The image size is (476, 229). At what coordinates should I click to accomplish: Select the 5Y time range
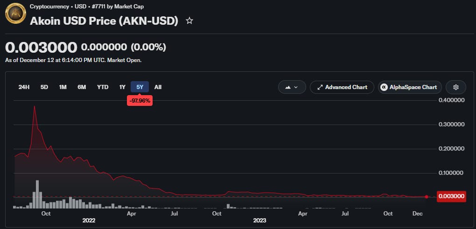(x=140, y=87)
